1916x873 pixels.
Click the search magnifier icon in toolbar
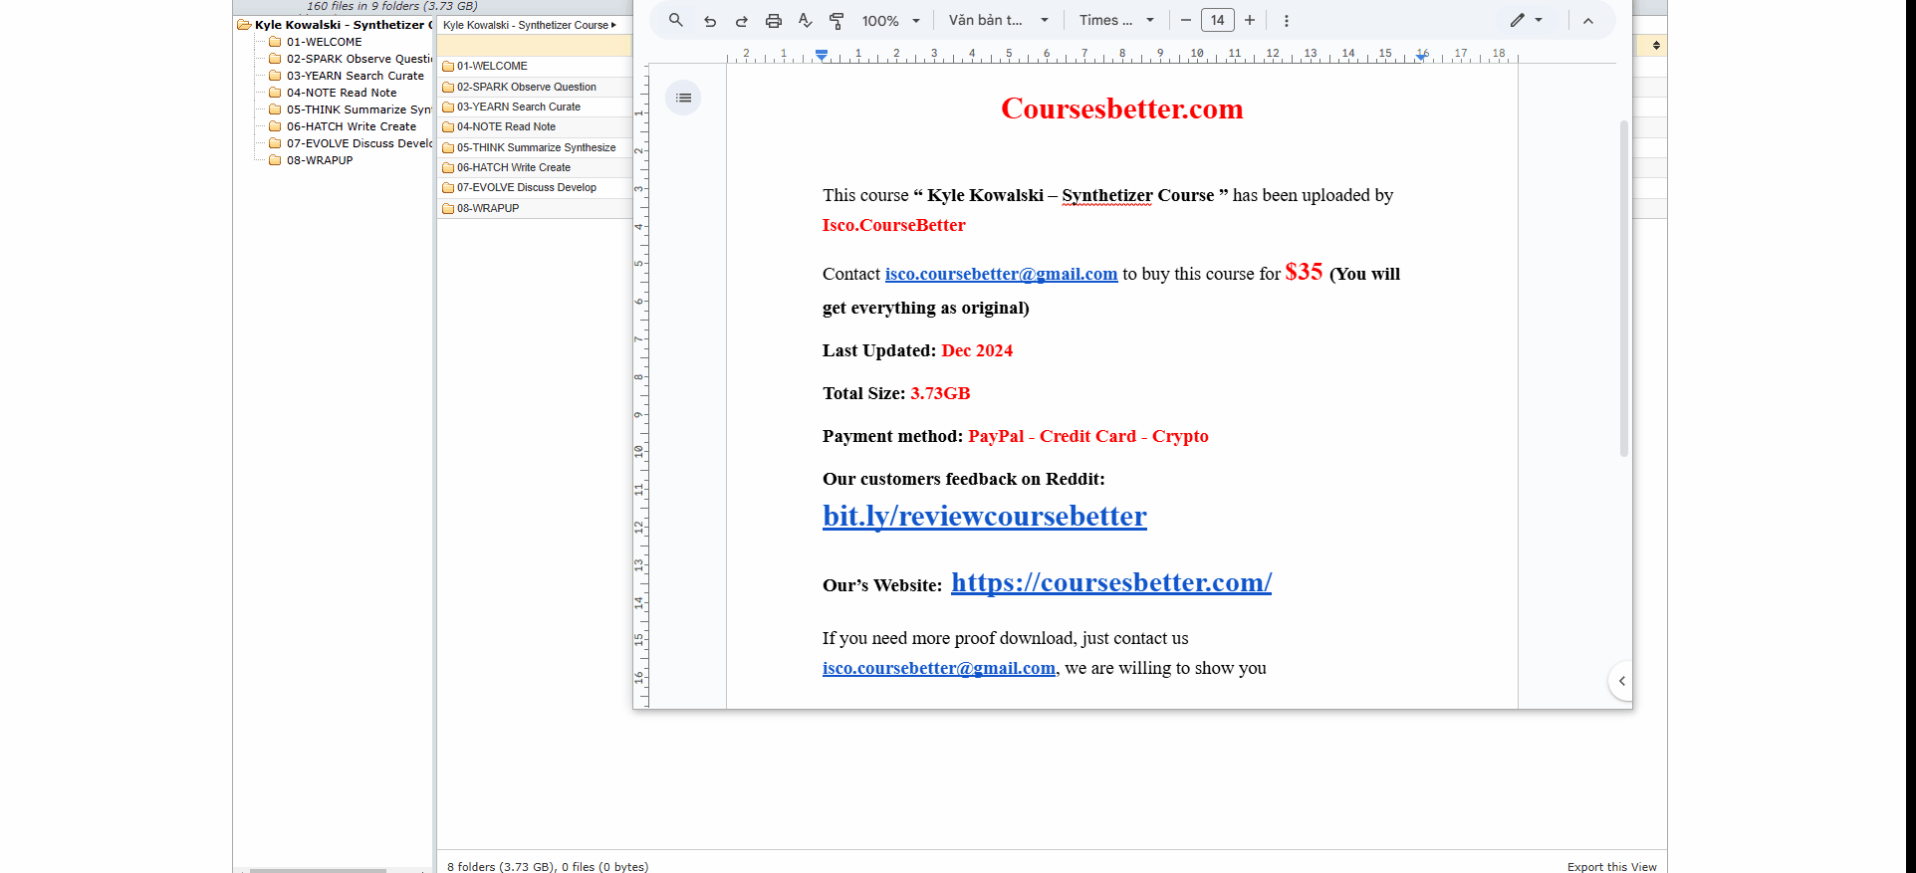point(676,20)
